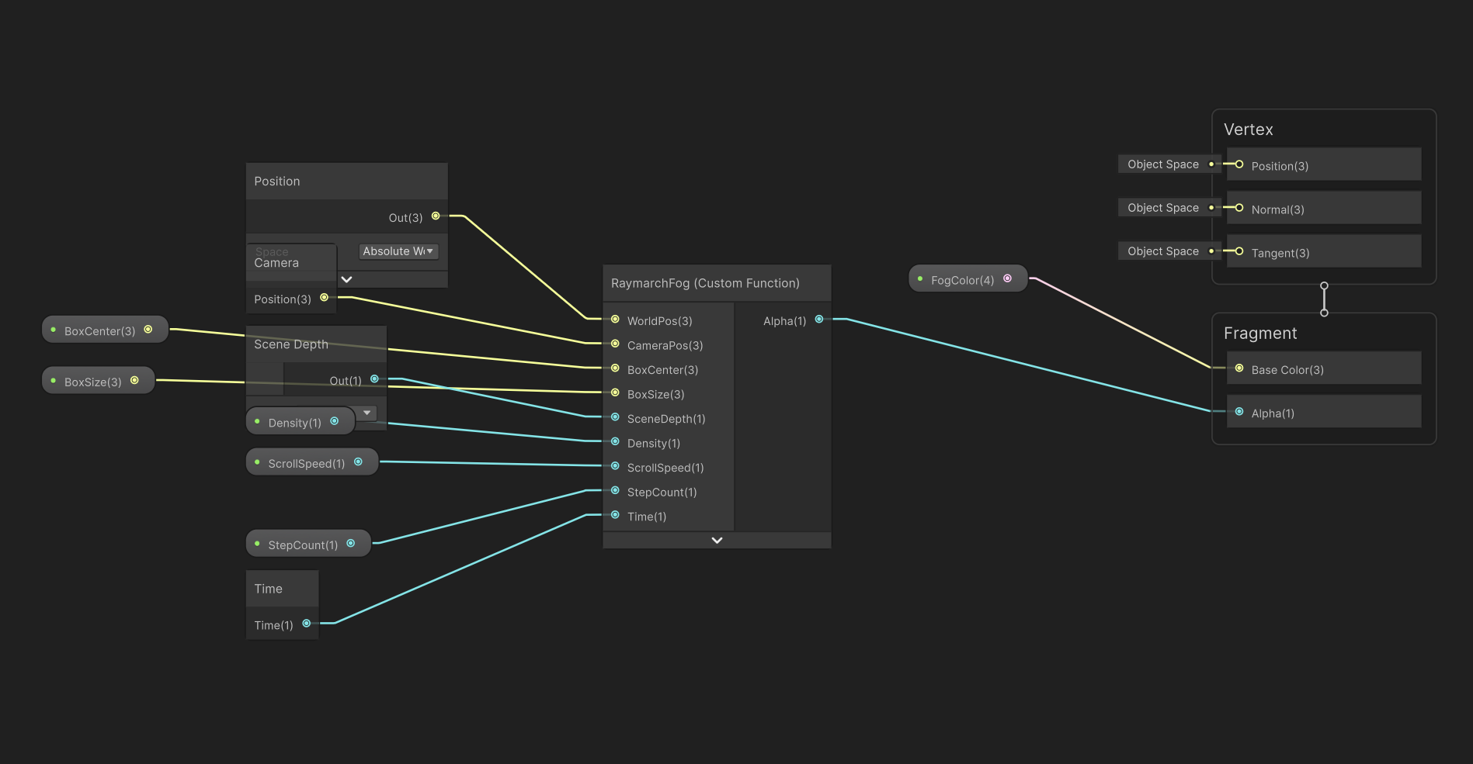Click the Position node Out(3) output port

click(436, 216)
